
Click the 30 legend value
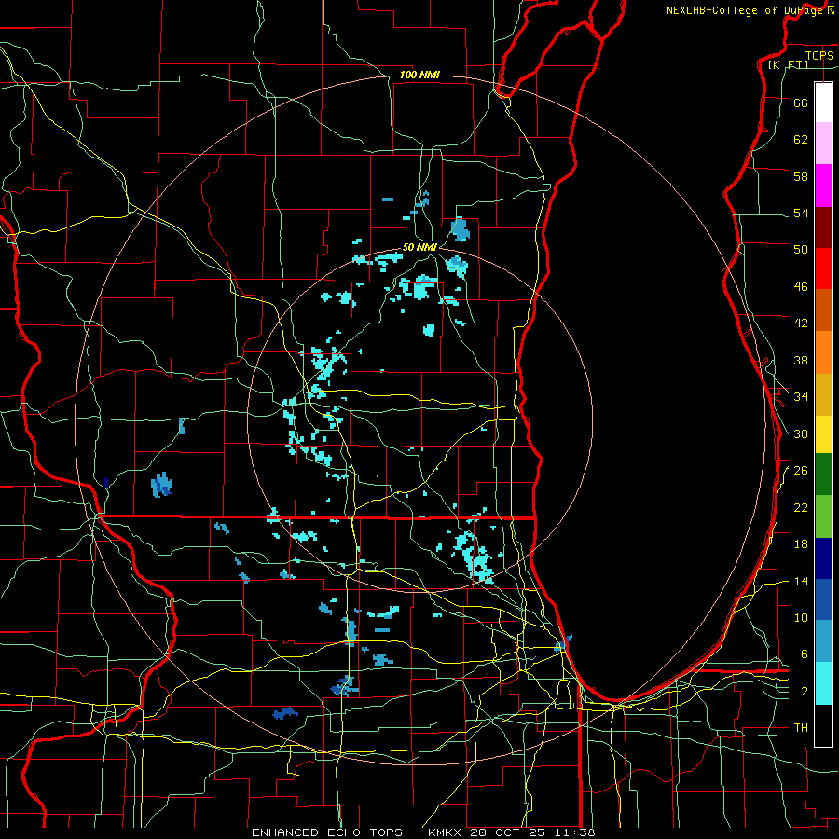tap(801, 433)
